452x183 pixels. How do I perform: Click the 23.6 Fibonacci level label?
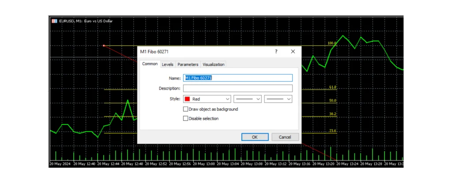(x=332, y=131)
